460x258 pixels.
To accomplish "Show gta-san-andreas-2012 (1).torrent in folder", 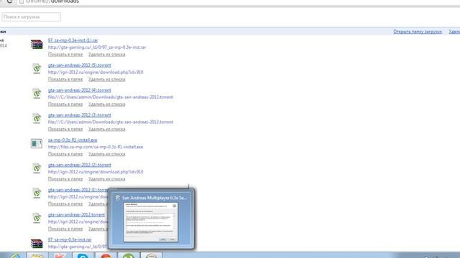I will (x=65, y=204).
